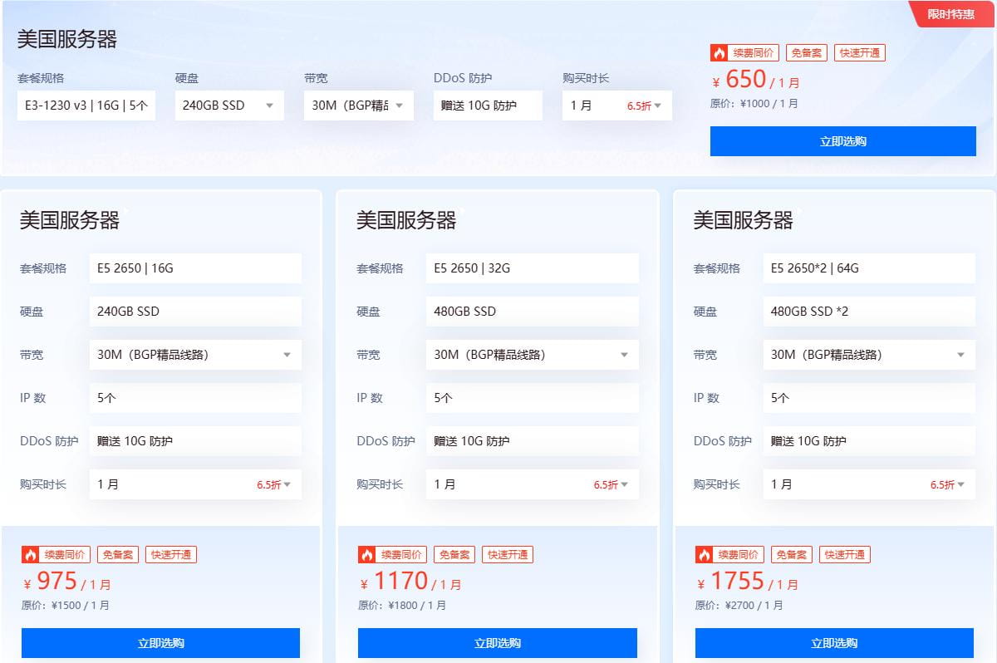
Task: Expand the 带宽 dropdown in the leftmost server card
Action: click(x=287, y=354)
